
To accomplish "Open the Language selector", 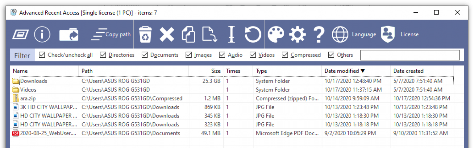I will tap(354, 35).
